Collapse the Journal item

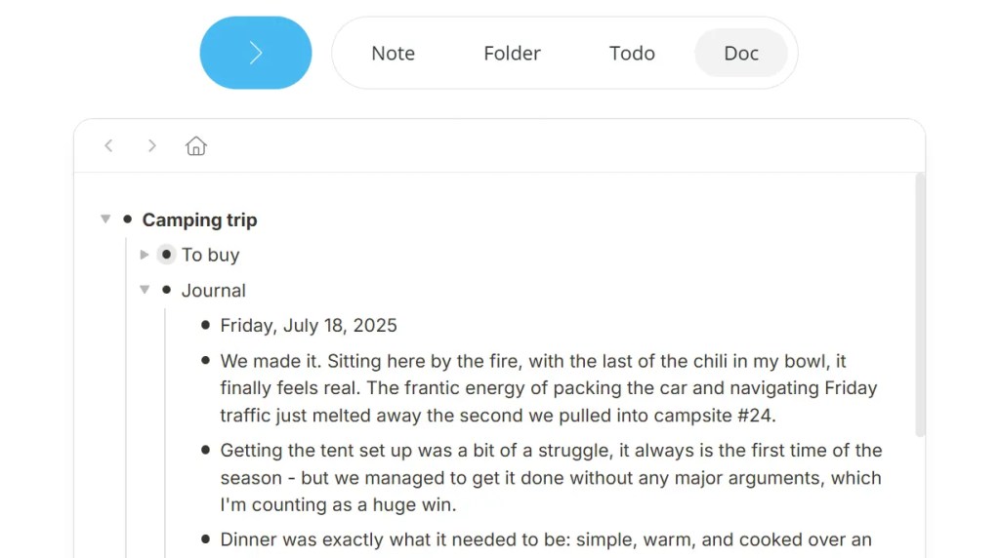coord(145,290)
